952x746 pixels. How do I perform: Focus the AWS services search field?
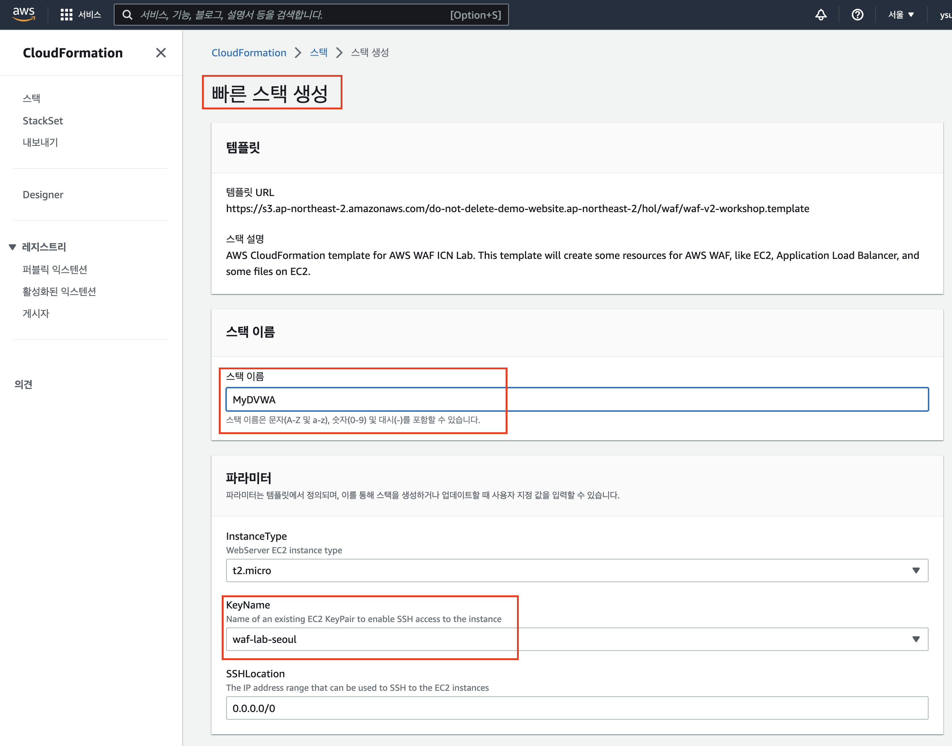(311, 15)
